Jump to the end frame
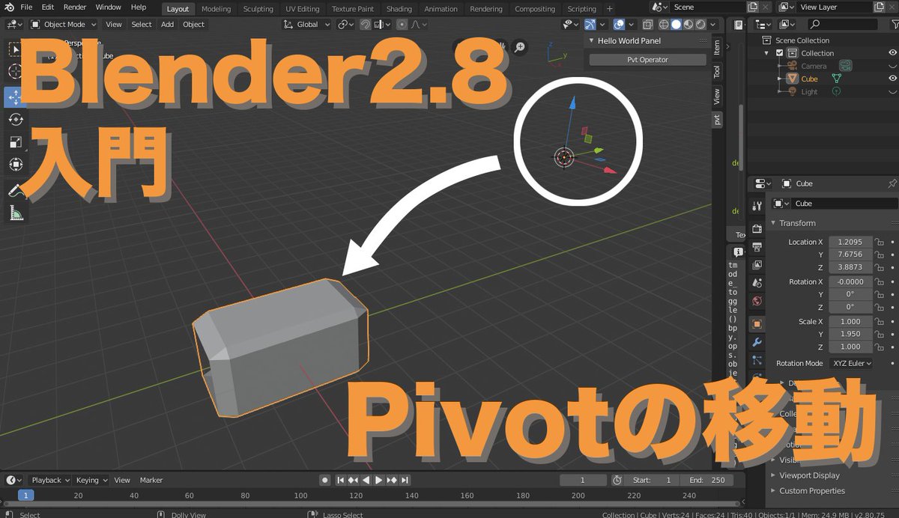The height and width of the screenshot is (518, 899). click(405, 480)
